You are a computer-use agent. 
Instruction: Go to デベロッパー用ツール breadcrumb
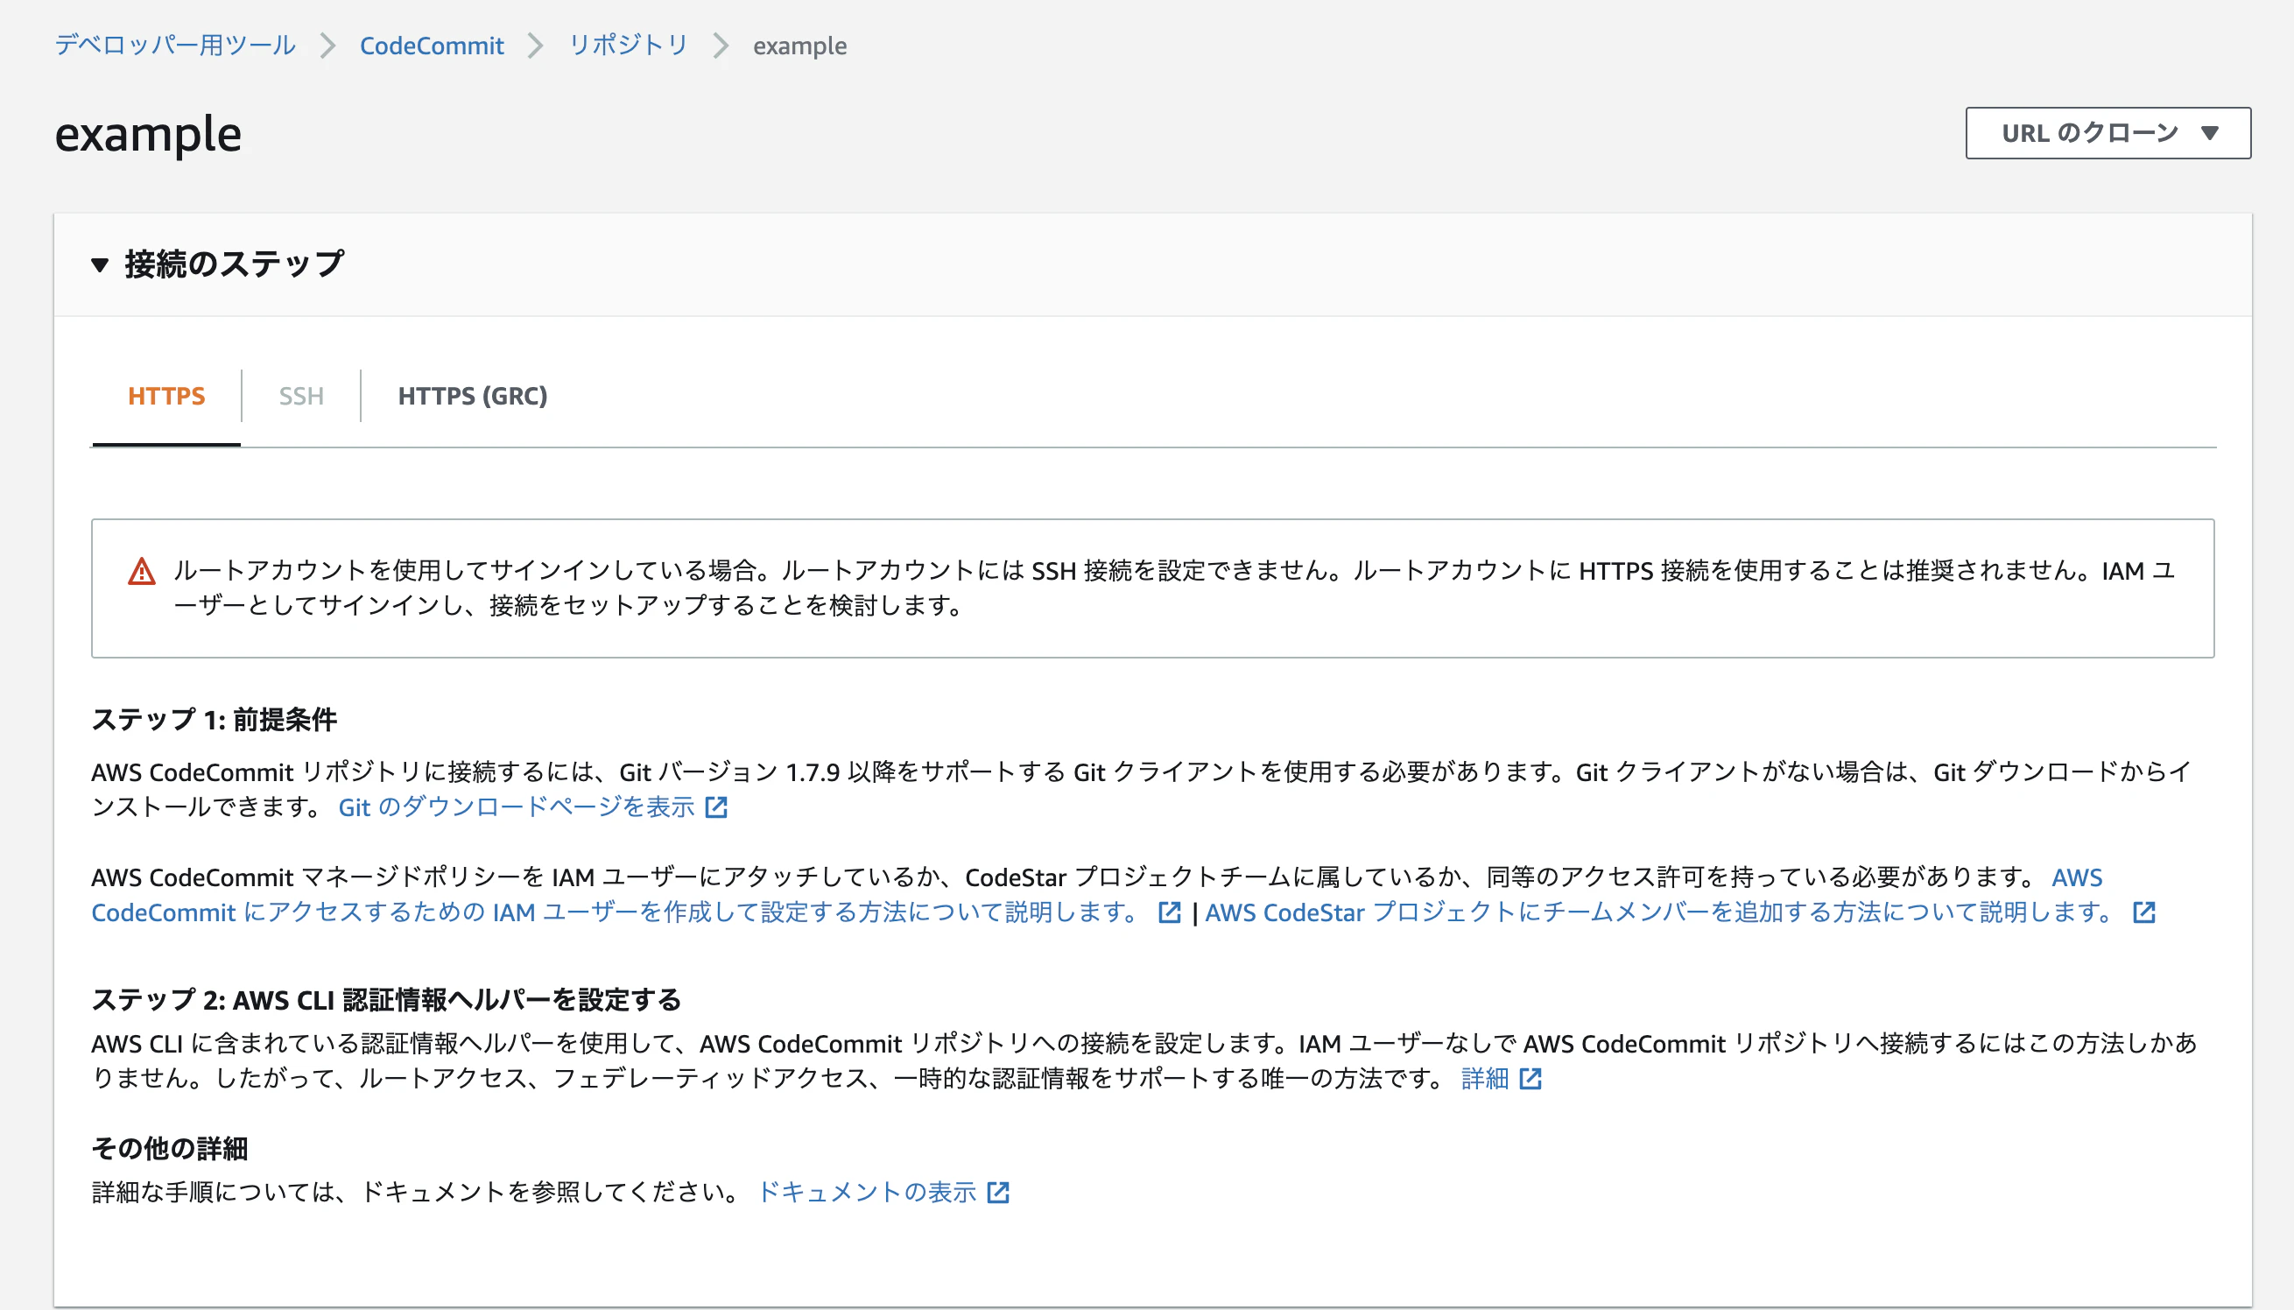pos(175,45)
